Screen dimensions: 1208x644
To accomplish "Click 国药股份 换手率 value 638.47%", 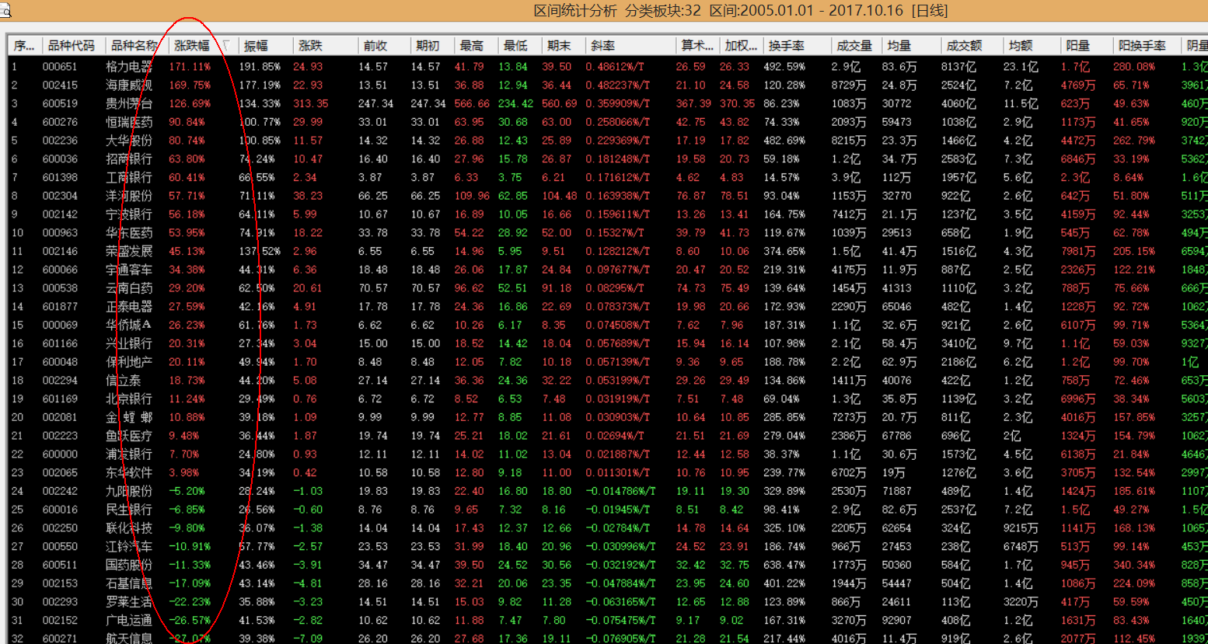I will tap(784, 565).
